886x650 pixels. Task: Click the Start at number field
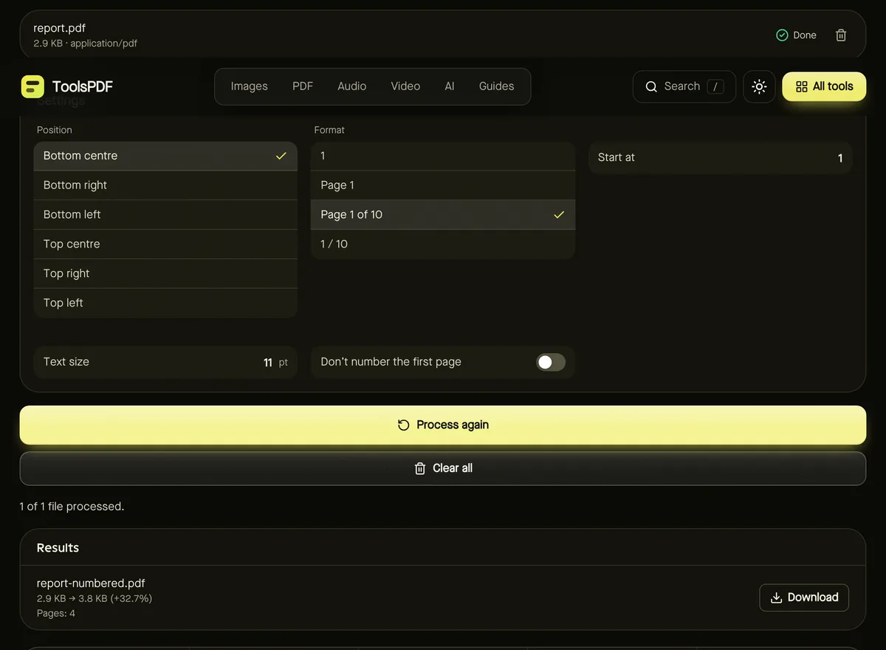coord(721,158)
